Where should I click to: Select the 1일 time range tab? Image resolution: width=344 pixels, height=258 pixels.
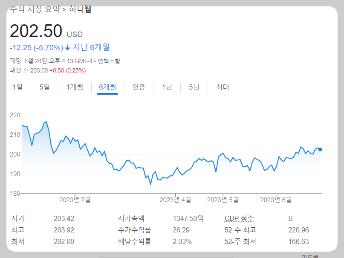coord(17,87)
